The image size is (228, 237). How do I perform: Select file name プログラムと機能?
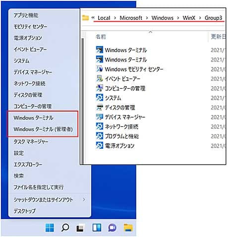122,136
